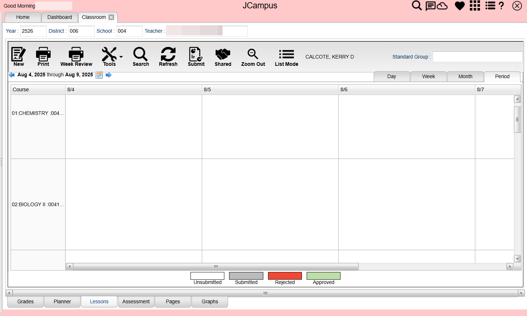
Task: Open the Tools wrench icon
Action: tap(109, 54)
